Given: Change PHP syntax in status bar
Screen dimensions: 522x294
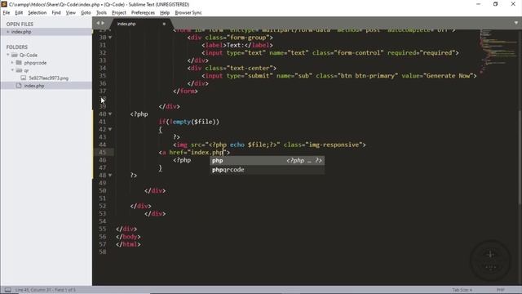Looking at the screenshot, I should 500,290.
